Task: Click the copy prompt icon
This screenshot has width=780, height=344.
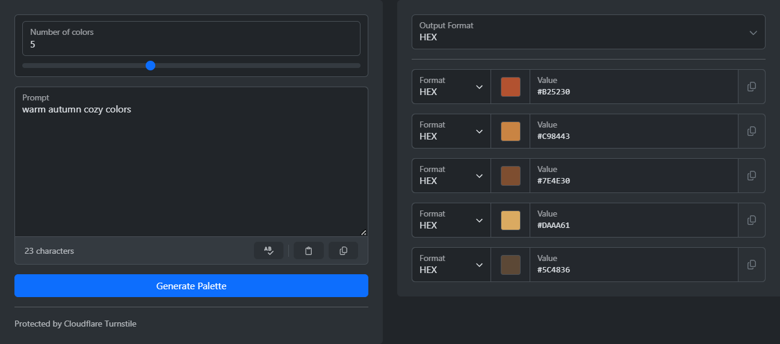Action: tap(343, 251)
